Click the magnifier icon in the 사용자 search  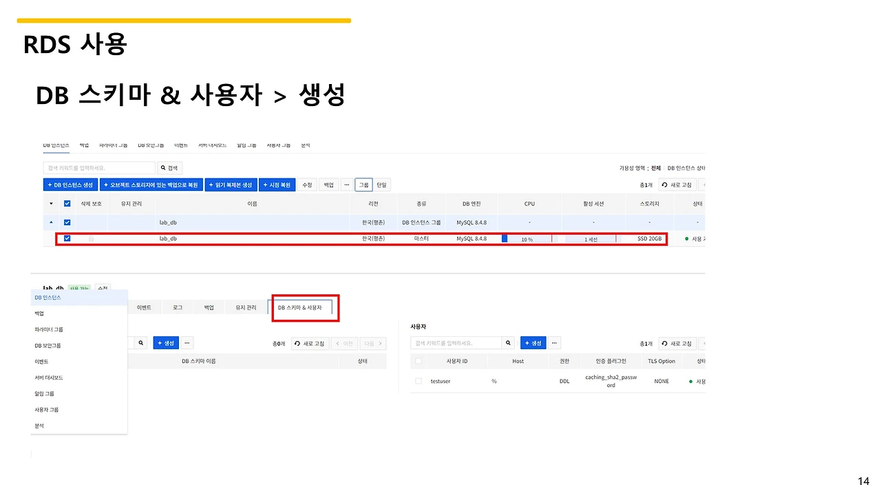point(507,342)
